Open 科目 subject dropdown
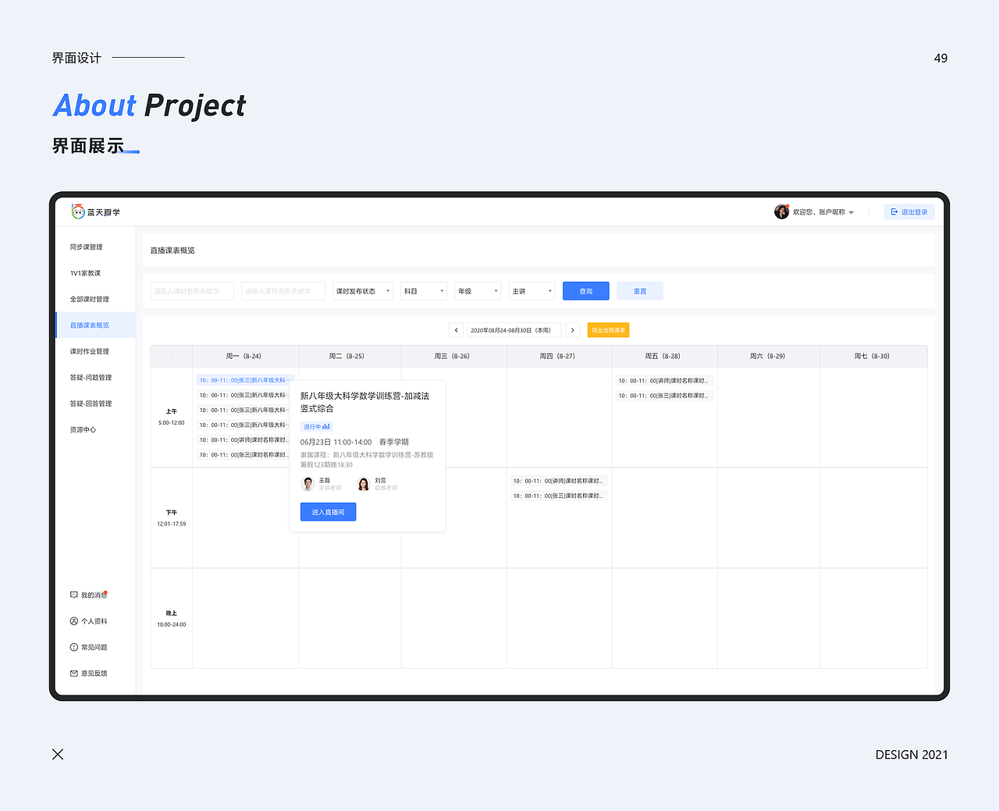Viewport: 999px width, 811px height. coord(424,291)
